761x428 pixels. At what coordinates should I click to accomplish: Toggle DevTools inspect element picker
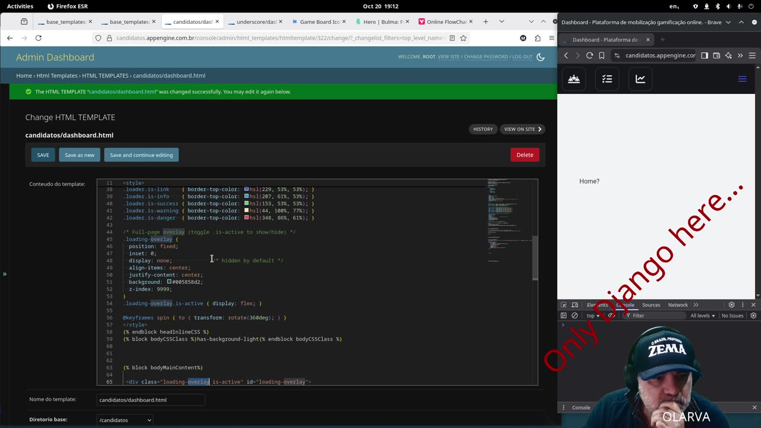tap(564, 305)
